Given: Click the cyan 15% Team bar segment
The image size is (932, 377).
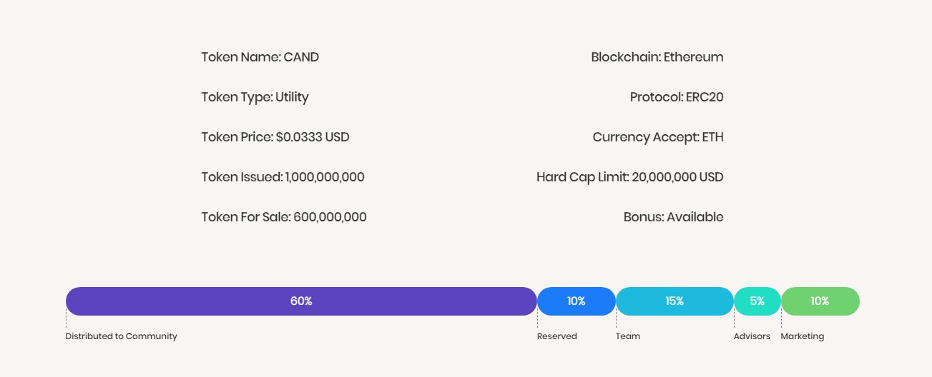Looking at the screenshot, I should click(x=675, y=301).
